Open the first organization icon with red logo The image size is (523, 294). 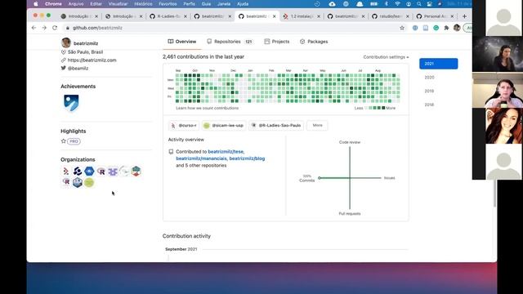coord(66,171)
